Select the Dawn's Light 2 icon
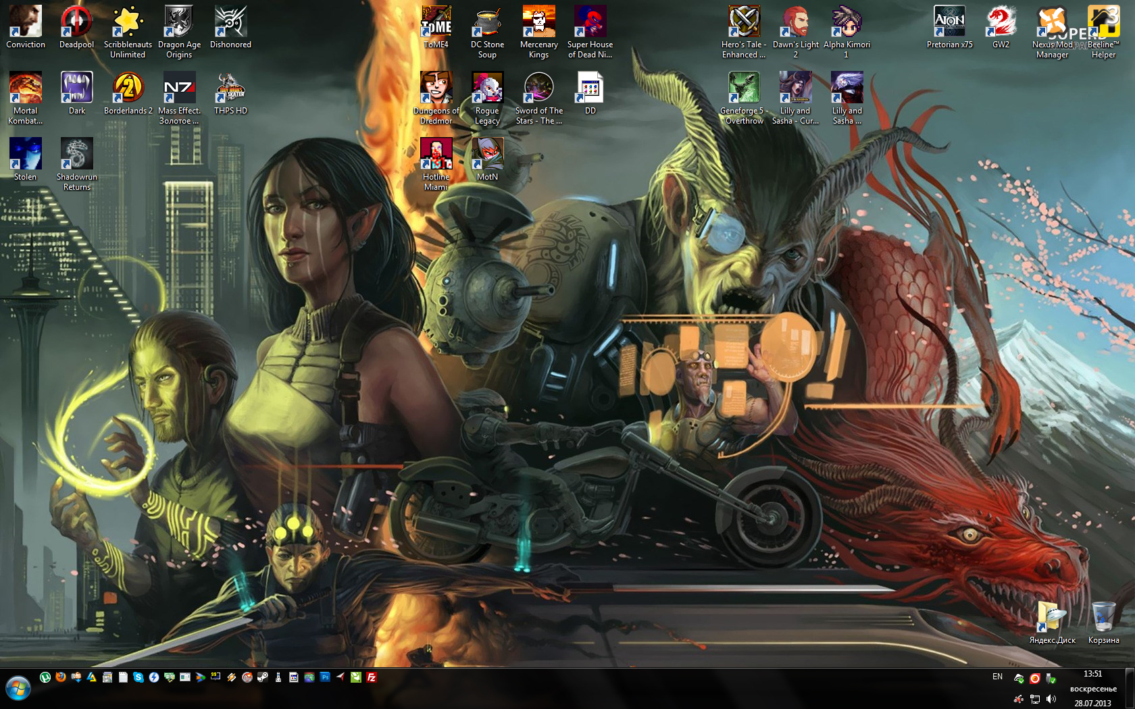This screenshot has height=709, width=1135. point(795,32)
